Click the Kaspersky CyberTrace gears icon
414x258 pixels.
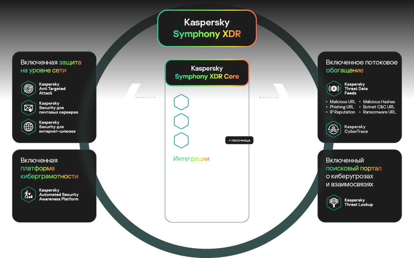tap(334, 129)
